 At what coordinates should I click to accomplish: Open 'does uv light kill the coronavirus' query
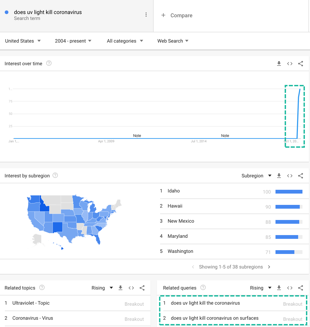(x=205, y=303)
